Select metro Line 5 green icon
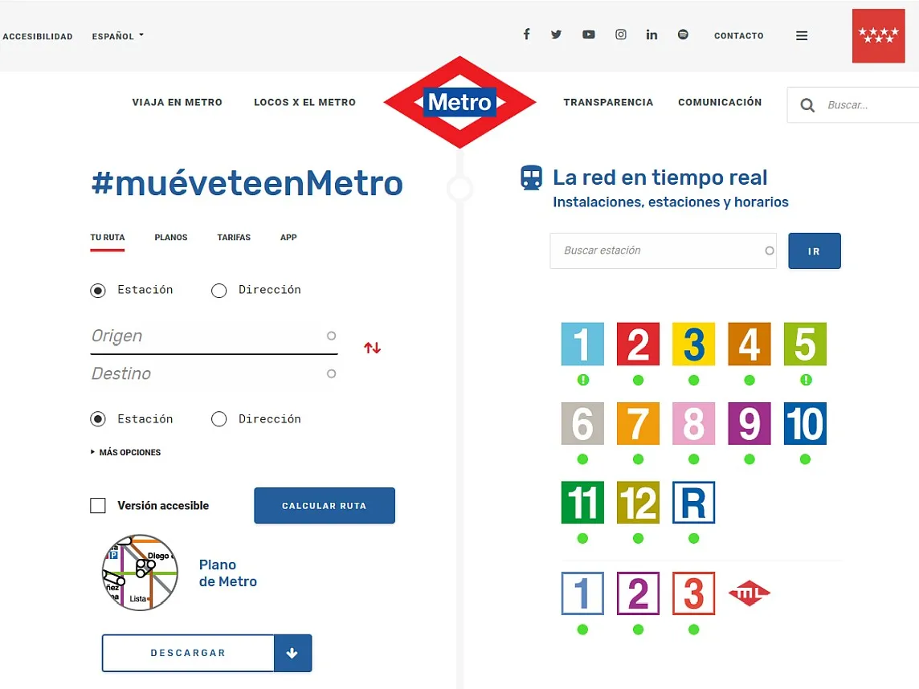This screenshot has height=689, width=919. pyautogui.click(x=805, y=344)
